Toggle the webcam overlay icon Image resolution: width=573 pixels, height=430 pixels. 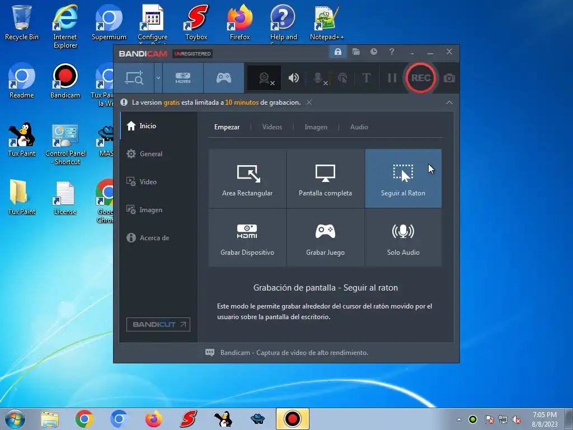[265, 78]
